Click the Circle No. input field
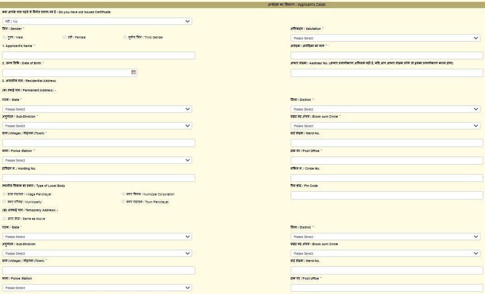 pos(387,178)
